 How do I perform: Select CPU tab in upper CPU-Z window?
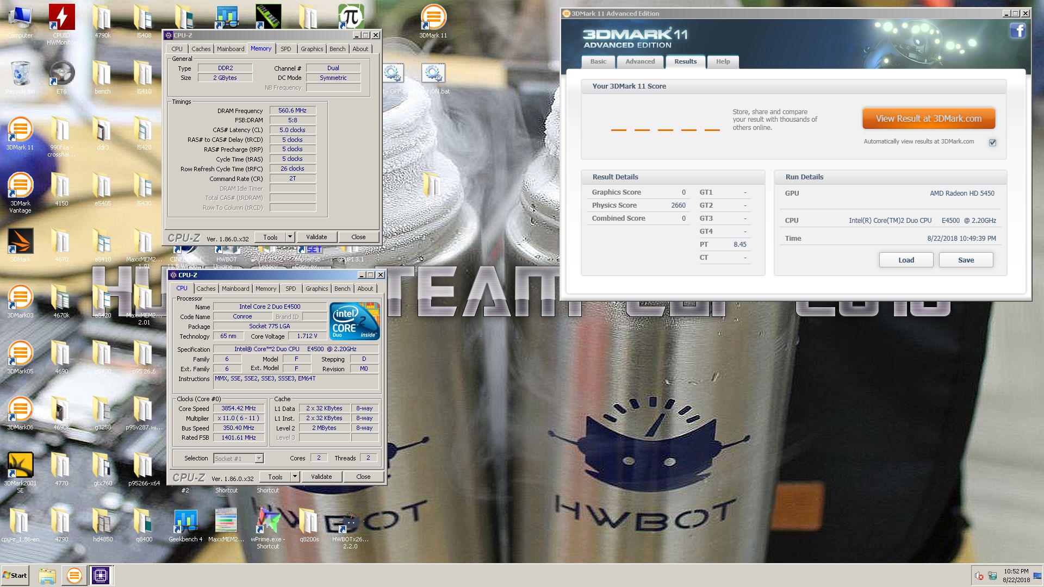pyautogui.click(x=177, y=49)
